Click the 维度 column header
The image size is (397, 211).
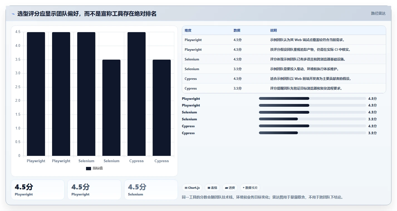point(188,30)
